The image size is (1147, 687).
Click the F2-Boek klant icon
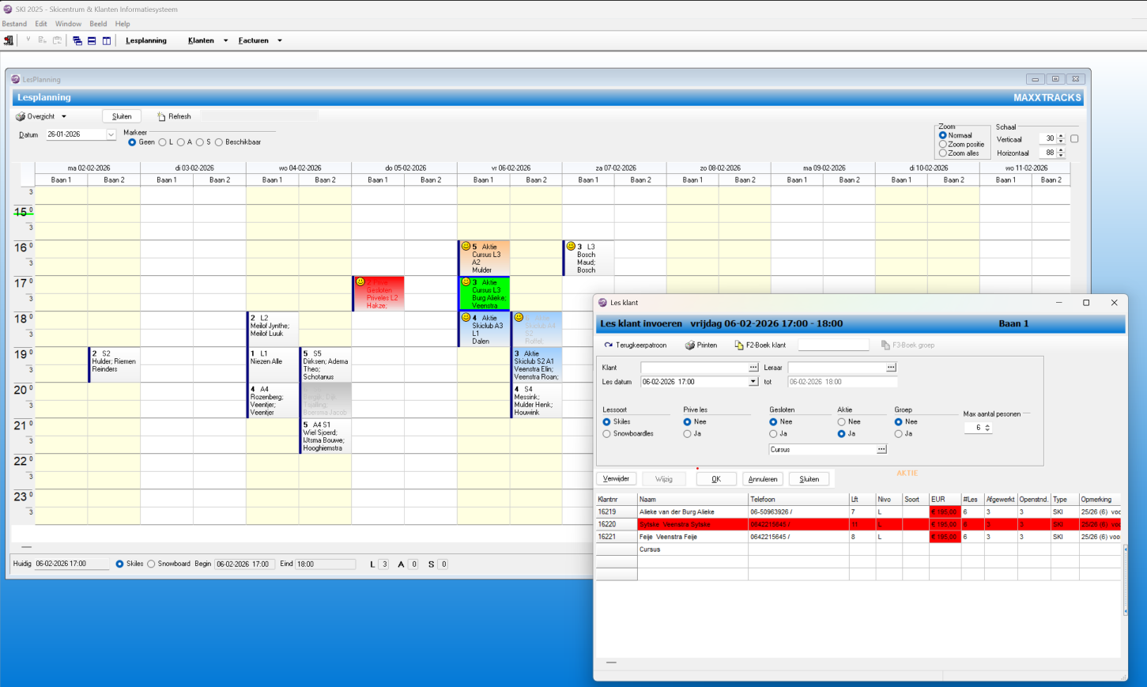click(x=738, y=345)
